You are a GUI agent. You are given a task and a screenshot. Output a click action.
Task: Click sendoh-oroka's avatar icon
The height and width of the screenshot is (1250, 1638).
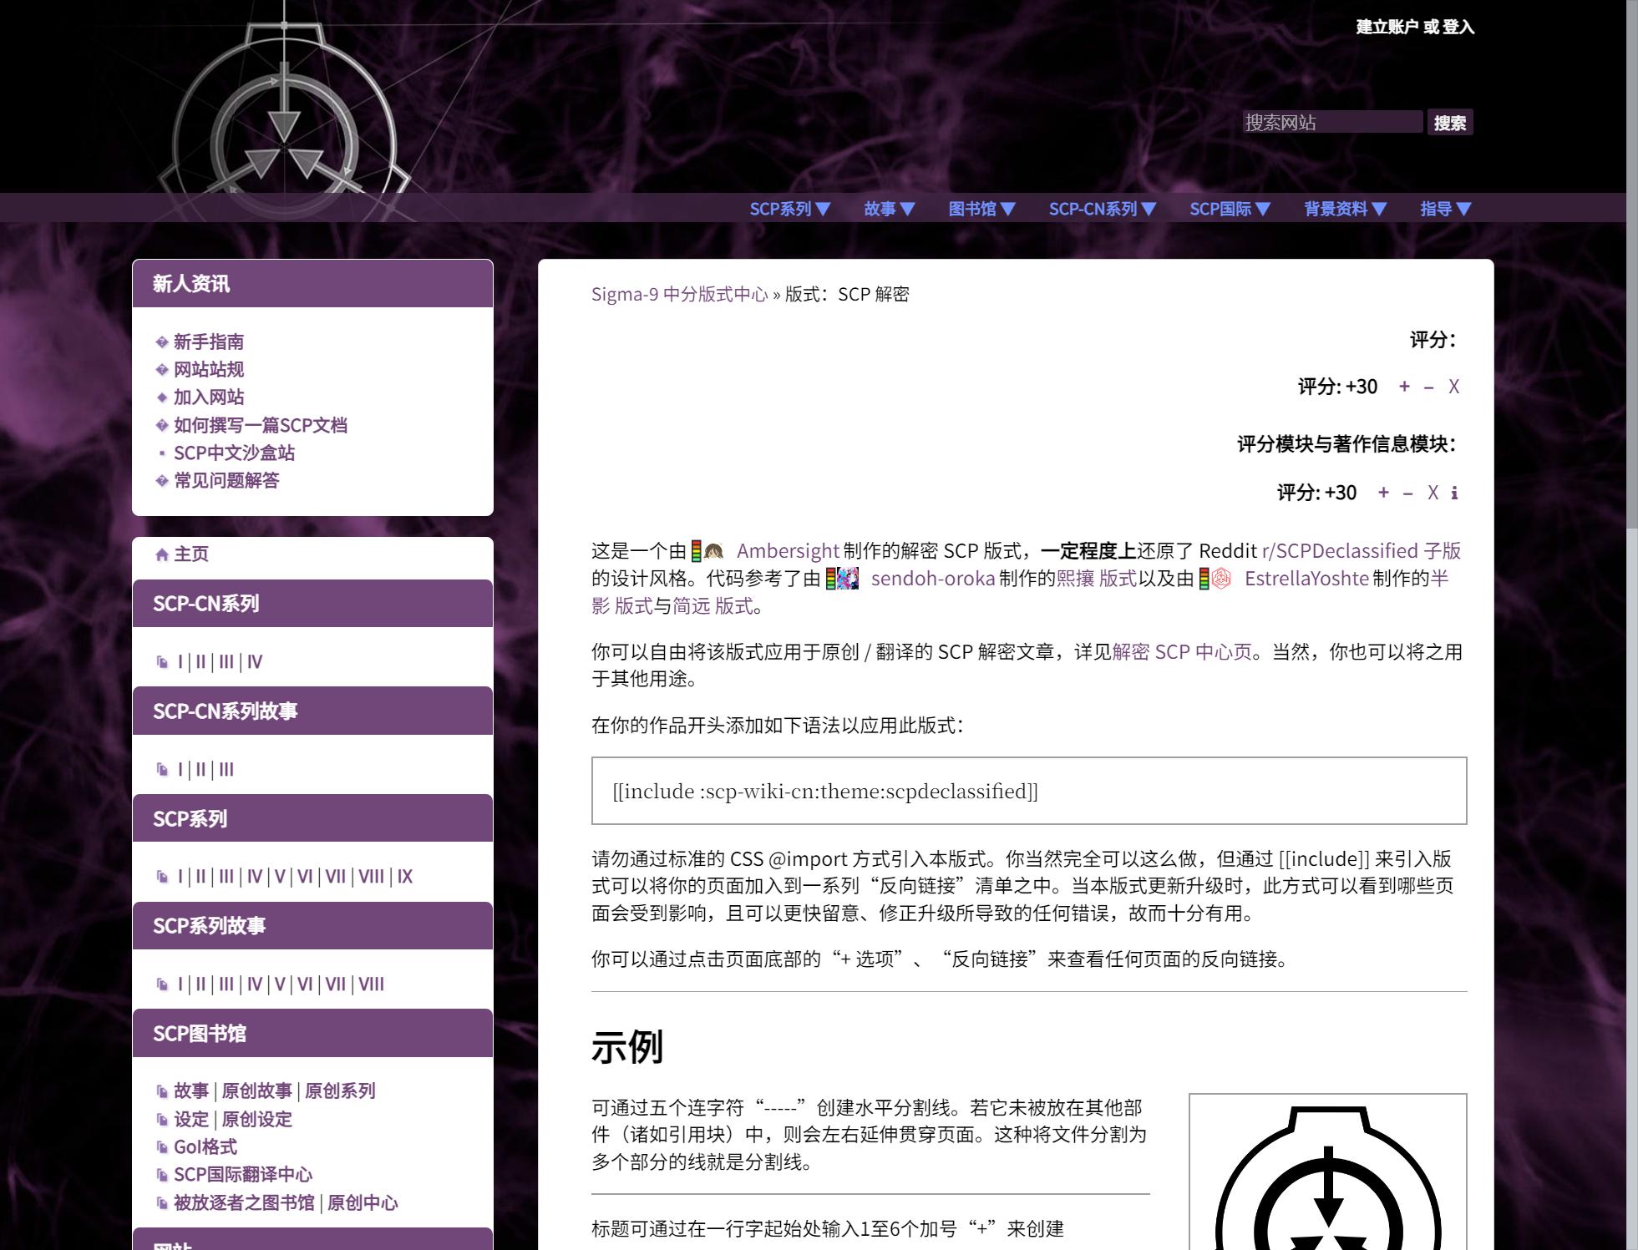[848, 579]
